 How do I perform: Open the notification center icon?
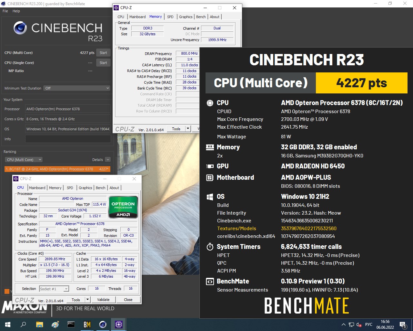click(403, 325)
